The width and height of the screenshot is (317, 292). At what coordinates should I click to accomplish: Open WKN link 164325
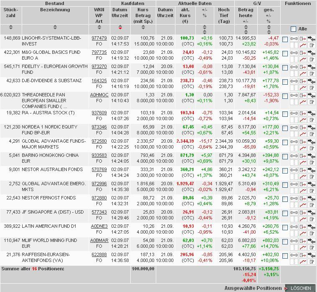coord(99,81)
